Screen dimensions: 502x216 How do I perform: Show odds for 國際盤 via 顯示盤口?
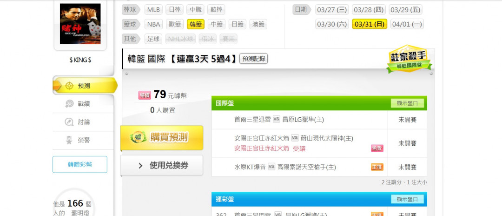tap(407, 103)
